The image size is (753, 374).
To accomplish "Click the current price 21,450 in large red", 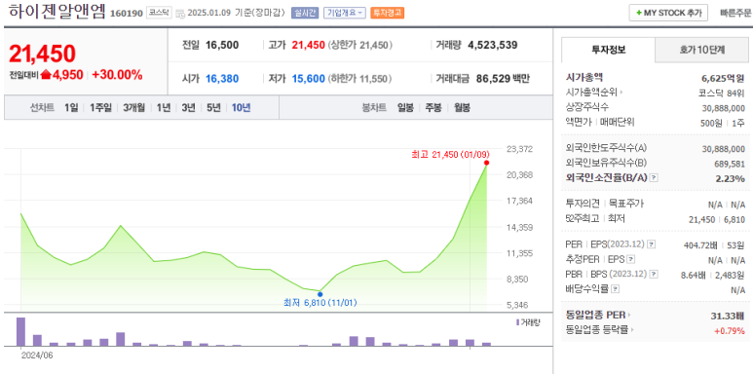I will coord(42,54).
